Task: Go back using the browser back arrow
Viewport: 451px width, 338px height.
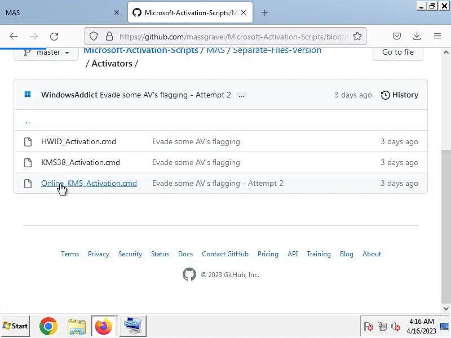Action: [x=13, y=37]
